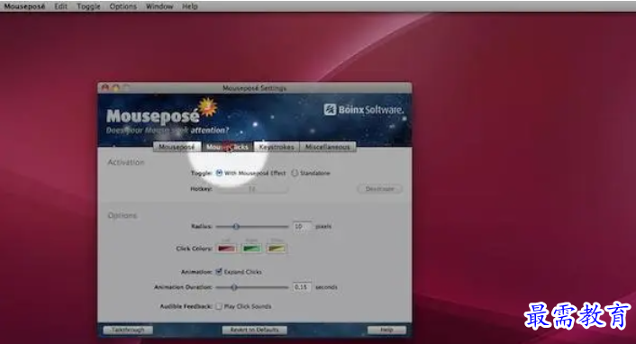The width and height of the screenshot is (636, 344).
Task: Click the Hotkey input field
Action: (x=252, y=189)
